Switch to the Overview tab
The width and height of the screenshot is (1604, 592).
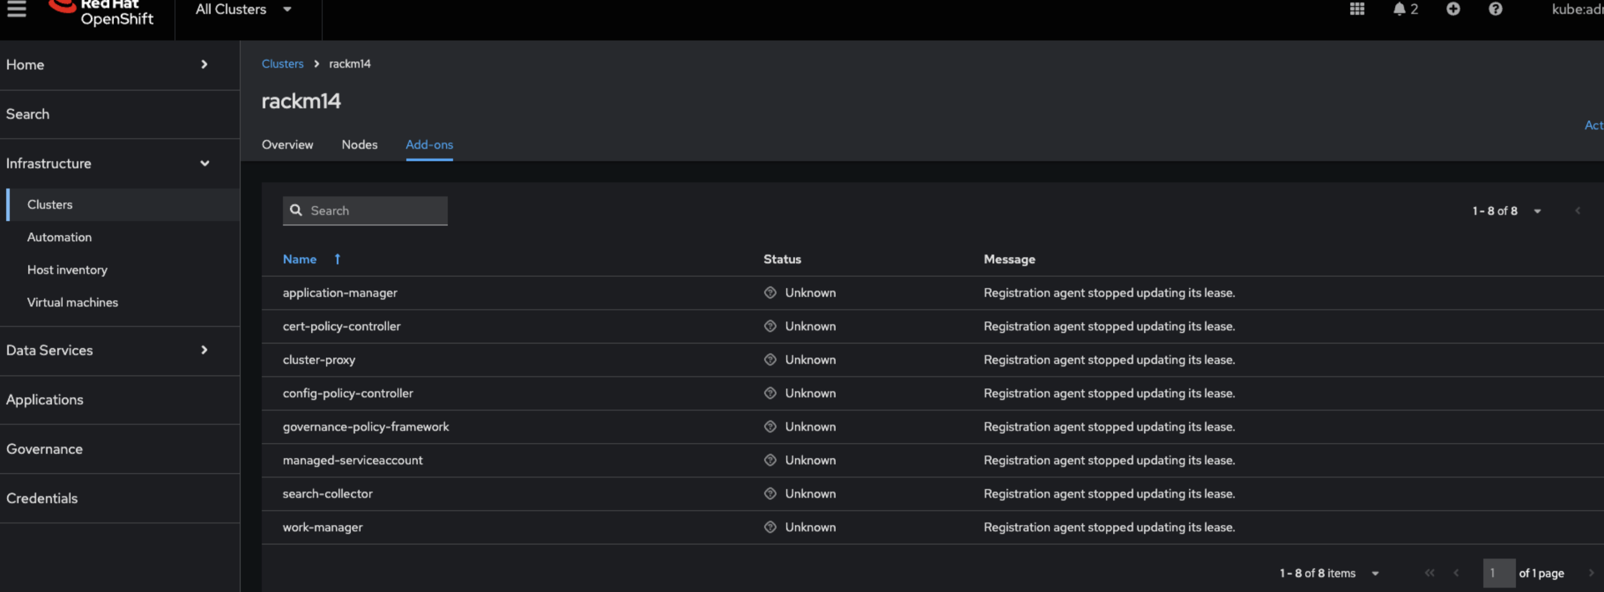(287, 144)
